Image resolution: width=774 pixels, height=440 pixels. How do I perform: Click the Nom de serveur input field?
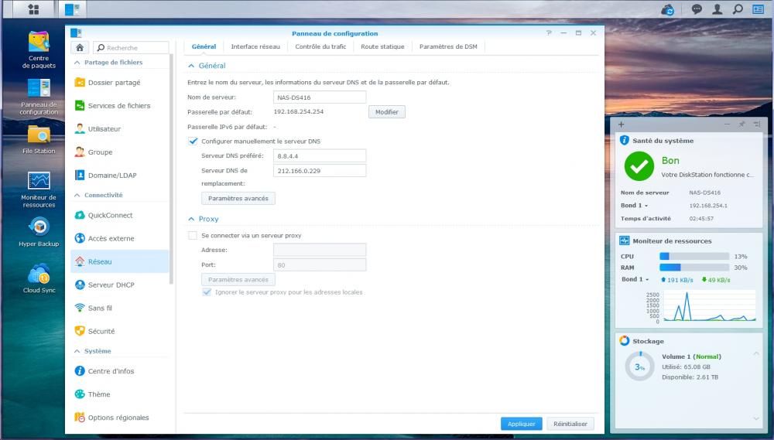point(320,97)
